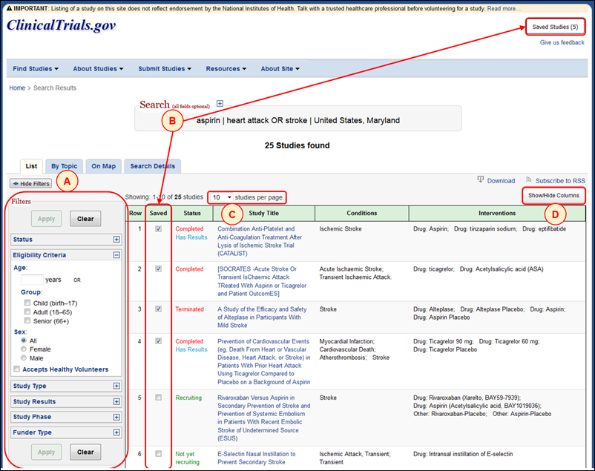This screenshot has width=595, height=471.
Task: Check the Child (birth–17) age group
Action: click(27, 303)
